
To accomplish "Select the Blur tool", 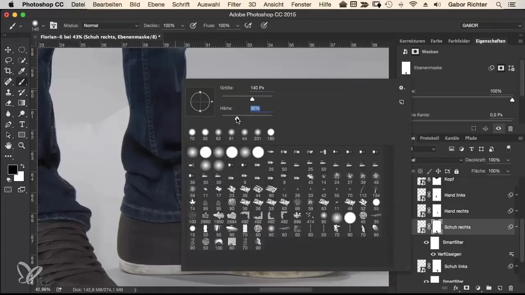I will (8, 114).
